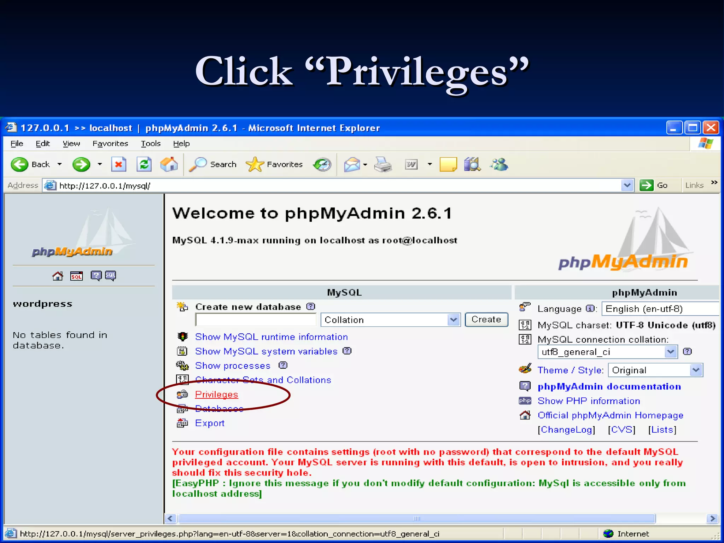Click the Show processes link
The width and height of the screenshot is (724, 543).
pos(233,365)
